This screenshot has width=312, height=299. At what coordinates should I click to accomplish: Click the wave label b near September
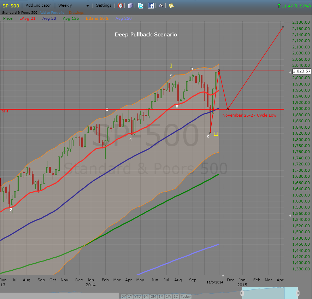(192, 69)
